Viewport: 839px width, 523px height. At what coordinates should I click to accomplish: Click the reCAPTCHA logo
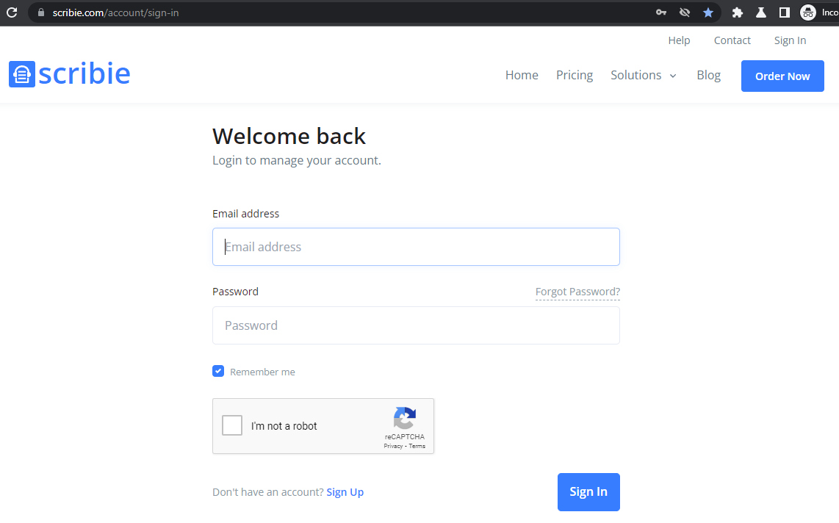click(405, 418)
